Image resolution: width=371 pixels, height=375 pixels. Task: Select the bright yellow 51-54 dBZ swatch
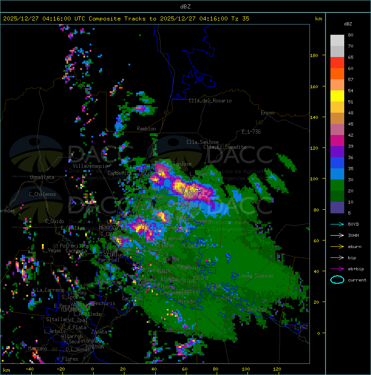pos(337,96)
